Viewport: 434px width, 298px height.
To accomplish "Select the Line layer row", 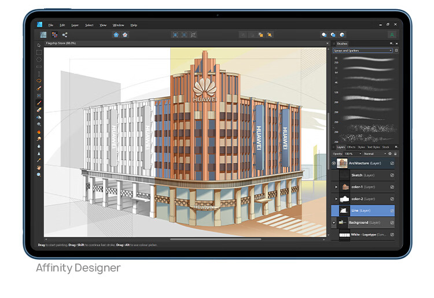I will coord(363,211).
